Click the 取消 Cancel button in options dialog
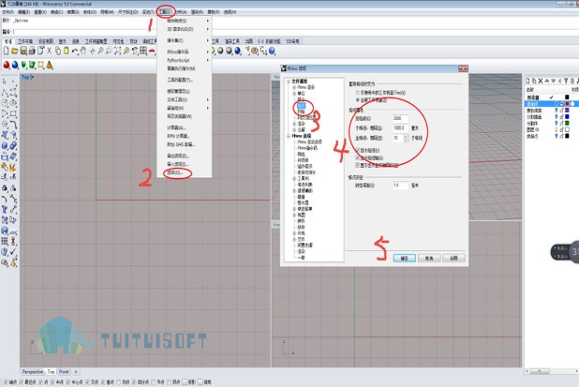Viewport: 579px width, 387px height. point(429,258)
